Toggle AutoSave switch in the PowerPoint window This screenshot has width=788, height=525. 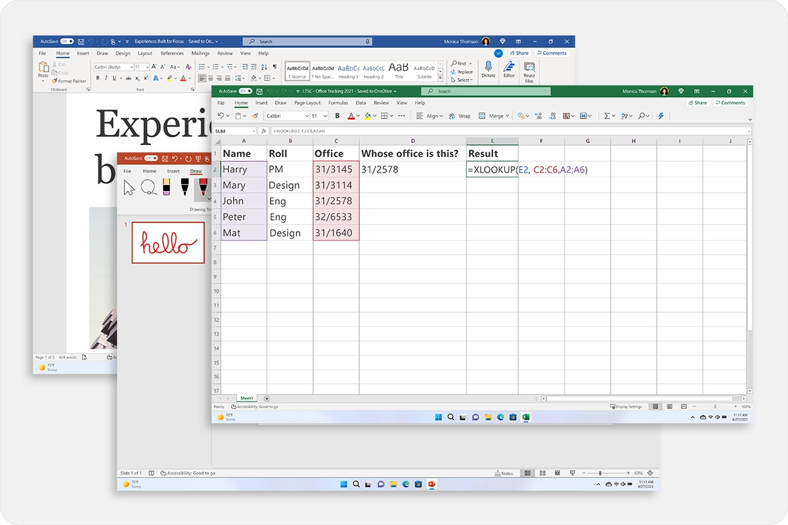(x=151, y=158)
